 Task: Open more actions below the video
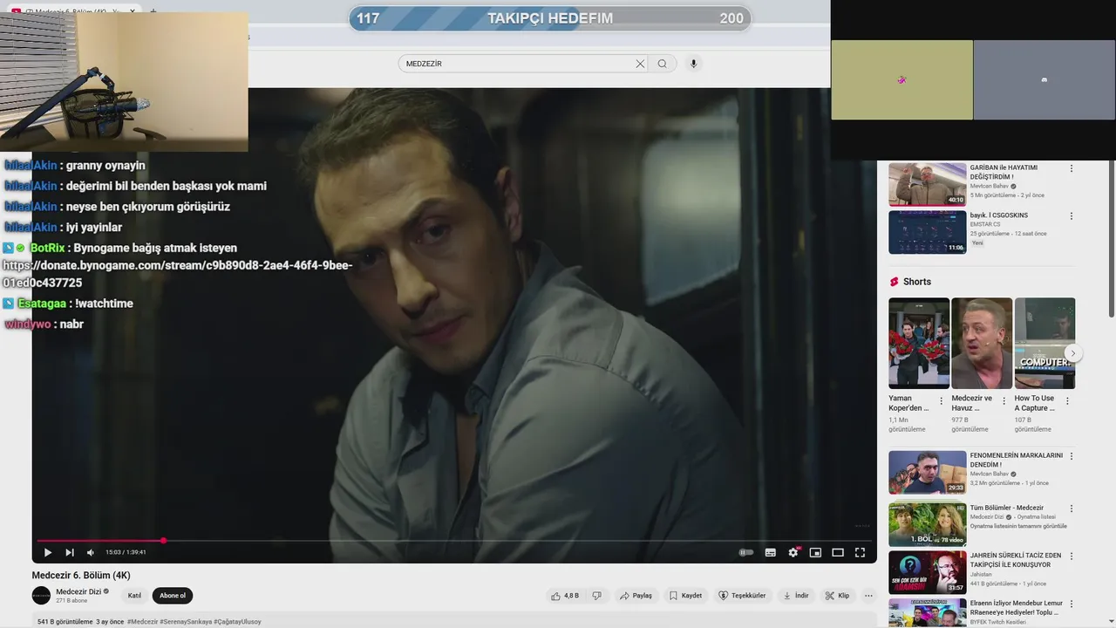(x=868, y=596)
